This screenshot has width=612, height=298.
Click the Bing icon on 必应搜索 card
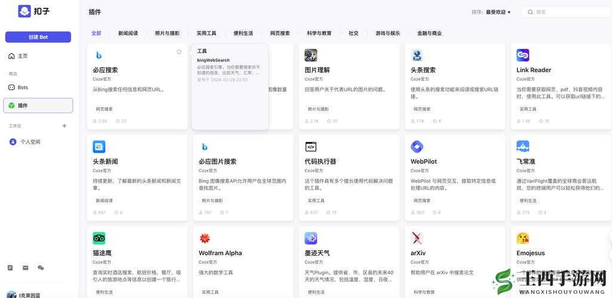click(x=99, y=55)
